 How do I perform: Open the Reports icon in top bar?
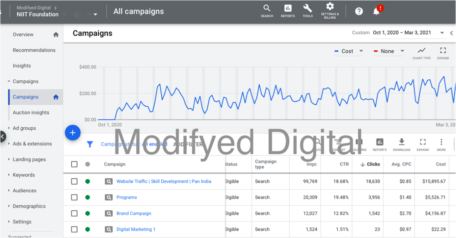(x=288, y=11)
